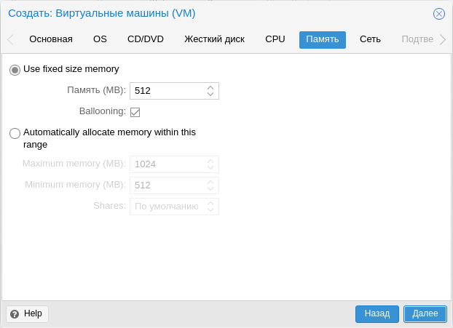Click the left tab scroll arrow
Screen dimensions: 453x328
coord(10,39)
